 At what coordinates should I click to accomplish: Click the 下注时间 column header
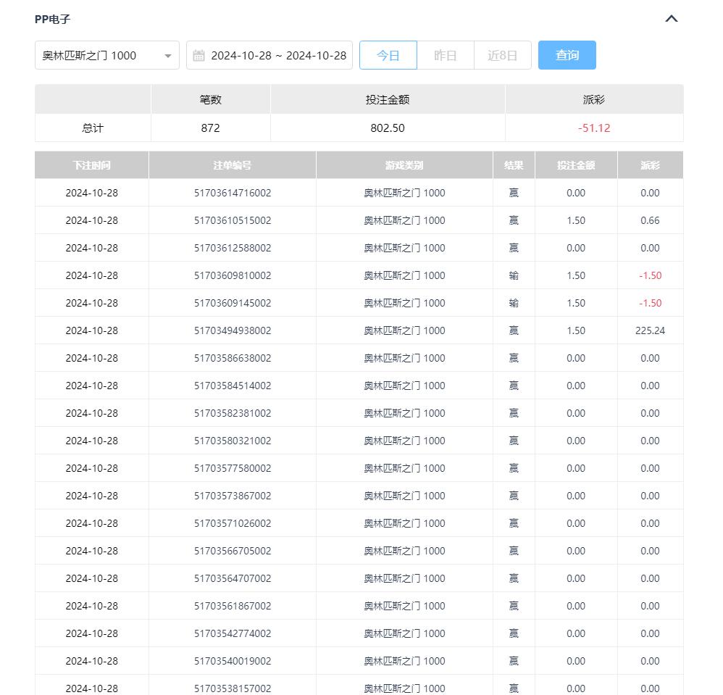click(91, 165)
